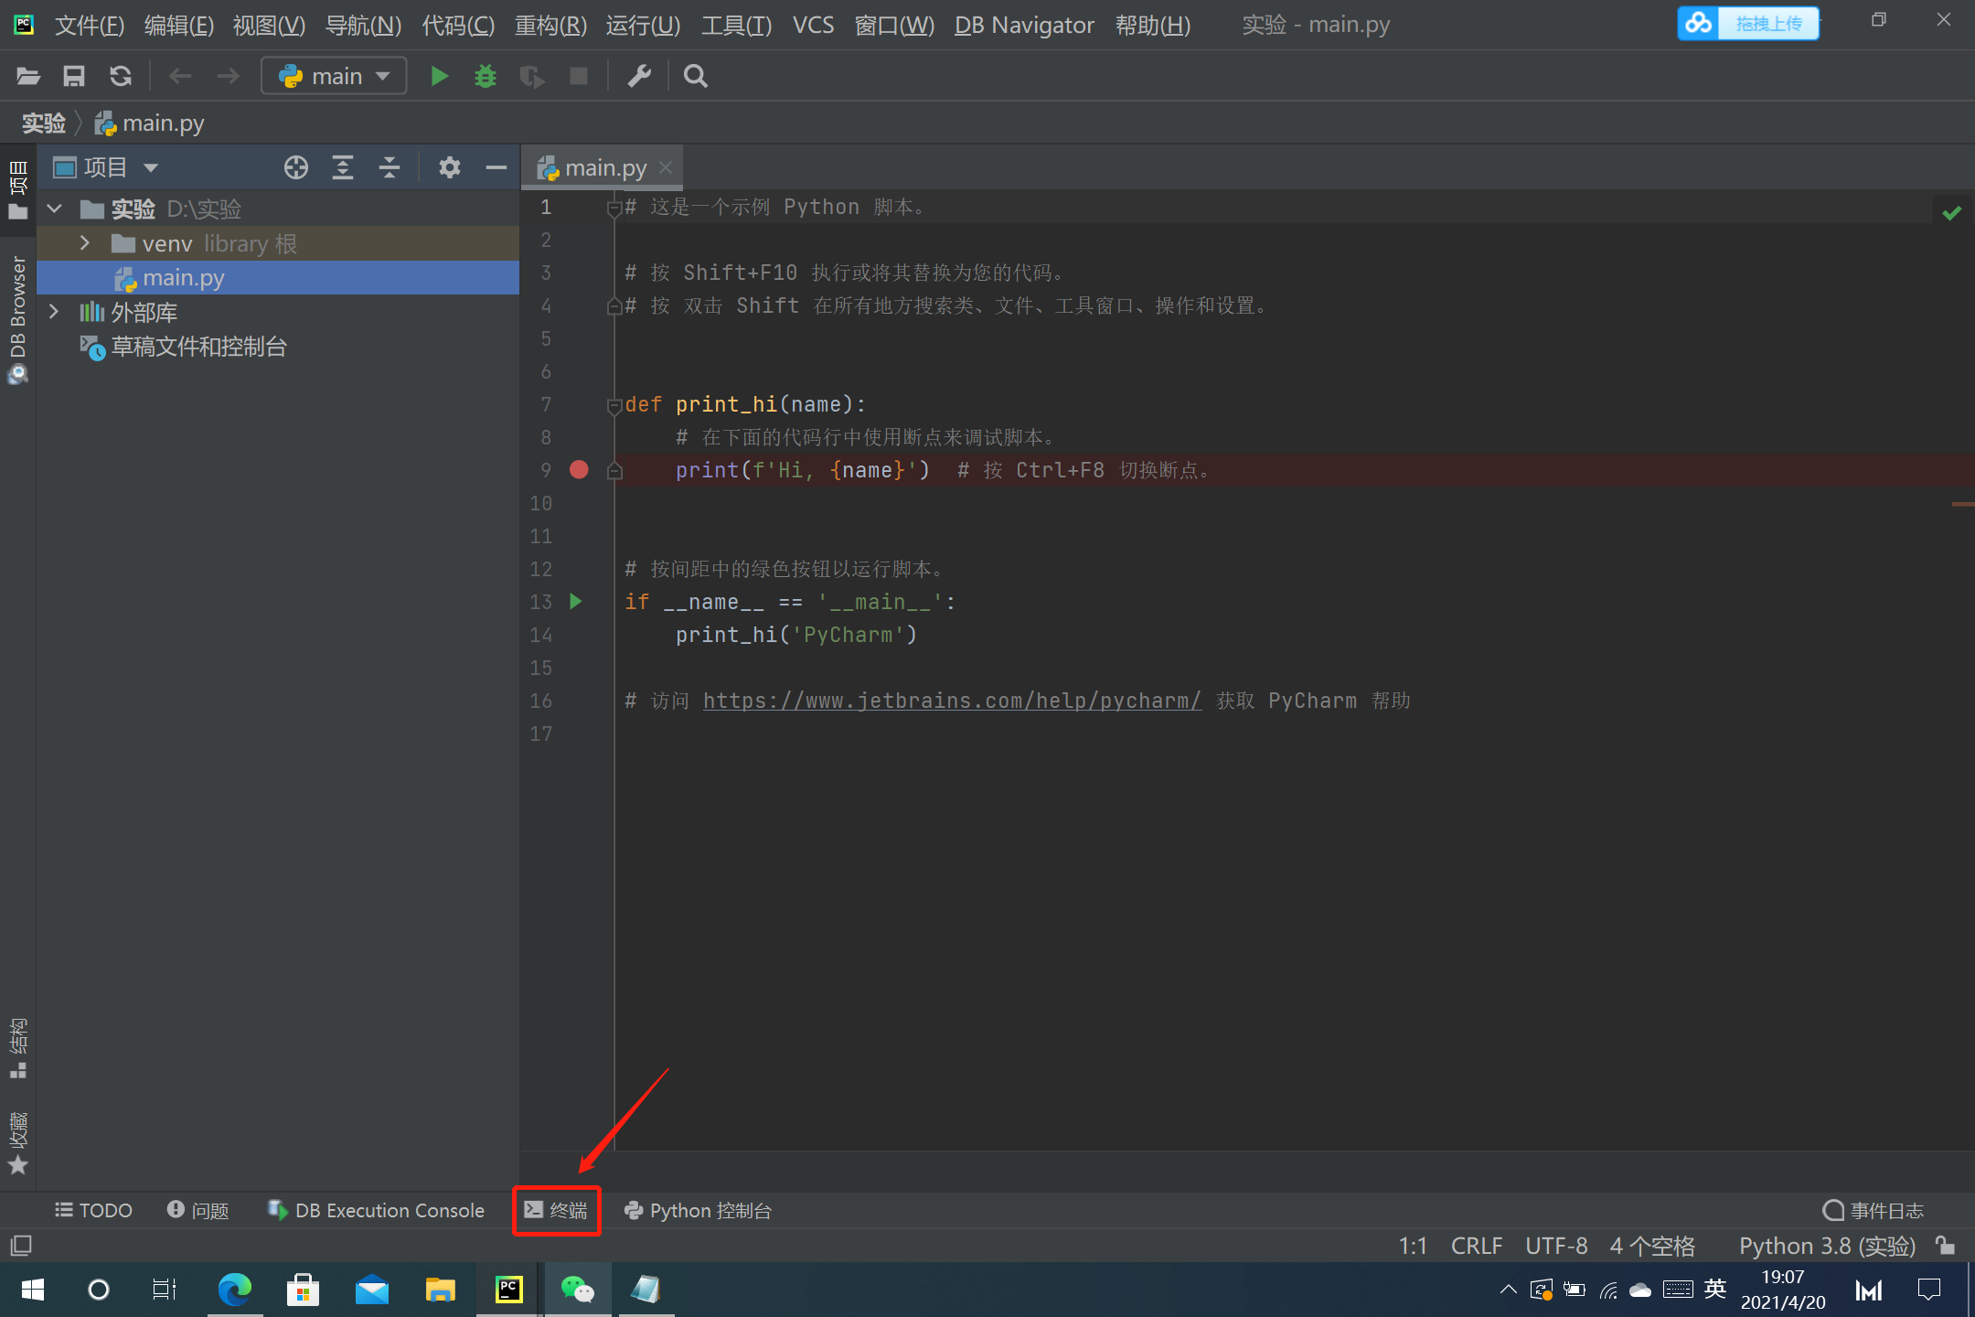1975x1317 pixels.
Task: Open the 终端 tool window tab
Action: (x=556, y=1210)
